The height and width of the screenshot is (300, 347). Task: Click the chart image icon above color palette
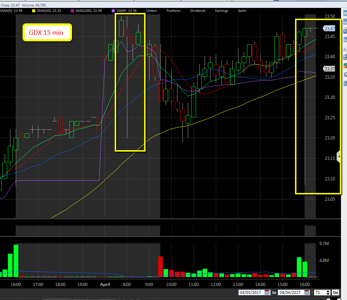coord(345,57)
